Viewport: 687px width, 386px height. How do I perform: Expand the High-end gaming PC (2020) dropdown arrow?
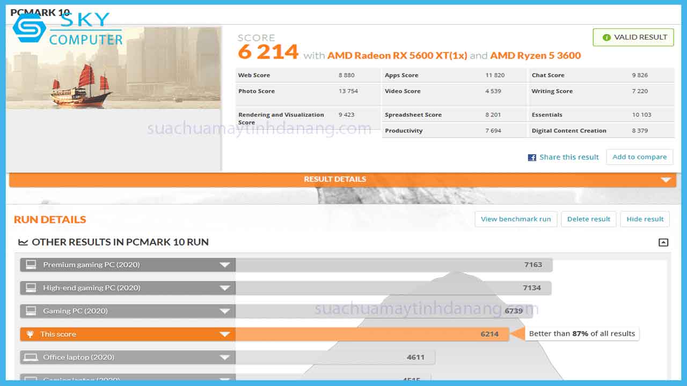coord(225,288)
